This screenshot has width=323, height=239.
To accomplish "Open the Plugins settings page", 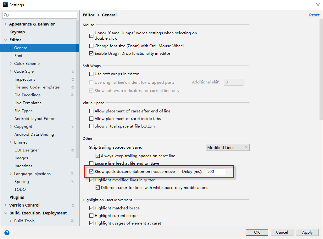I will pyautogui.click(x=17, y=197).
